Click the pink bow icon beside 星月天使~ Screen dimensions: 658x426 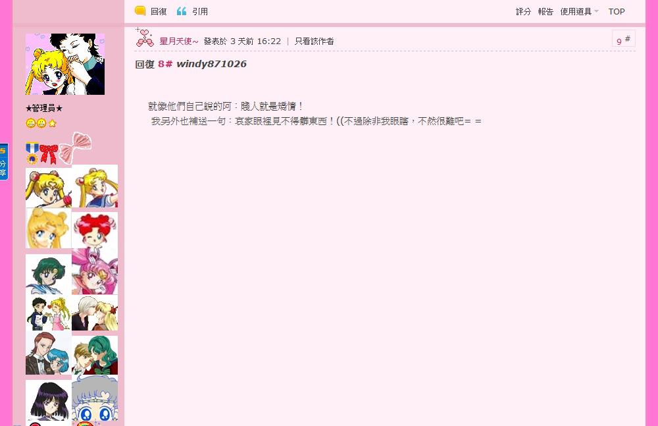click(144, 37)
